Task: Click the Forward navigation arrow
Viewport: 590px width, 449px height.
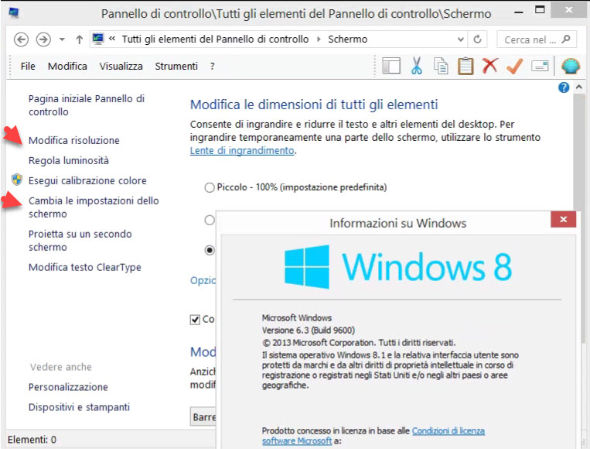Action: [43, 39]
